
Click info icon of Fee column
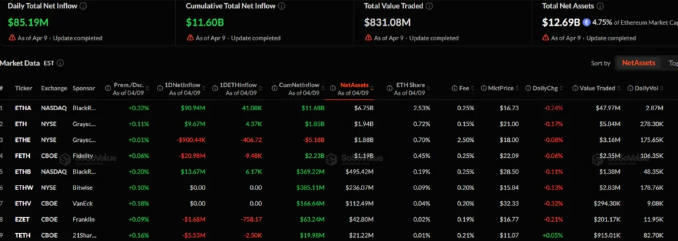coord(454,88)
